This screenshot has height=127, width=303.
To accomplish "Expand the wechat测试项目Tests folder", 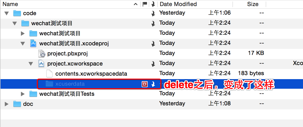I will [23, 94].
